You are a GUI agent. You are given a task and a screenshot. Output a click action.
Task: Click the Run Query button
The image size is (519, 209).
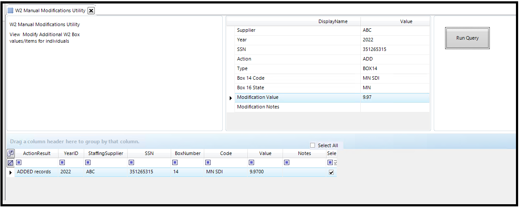click(x=467, y=38)
